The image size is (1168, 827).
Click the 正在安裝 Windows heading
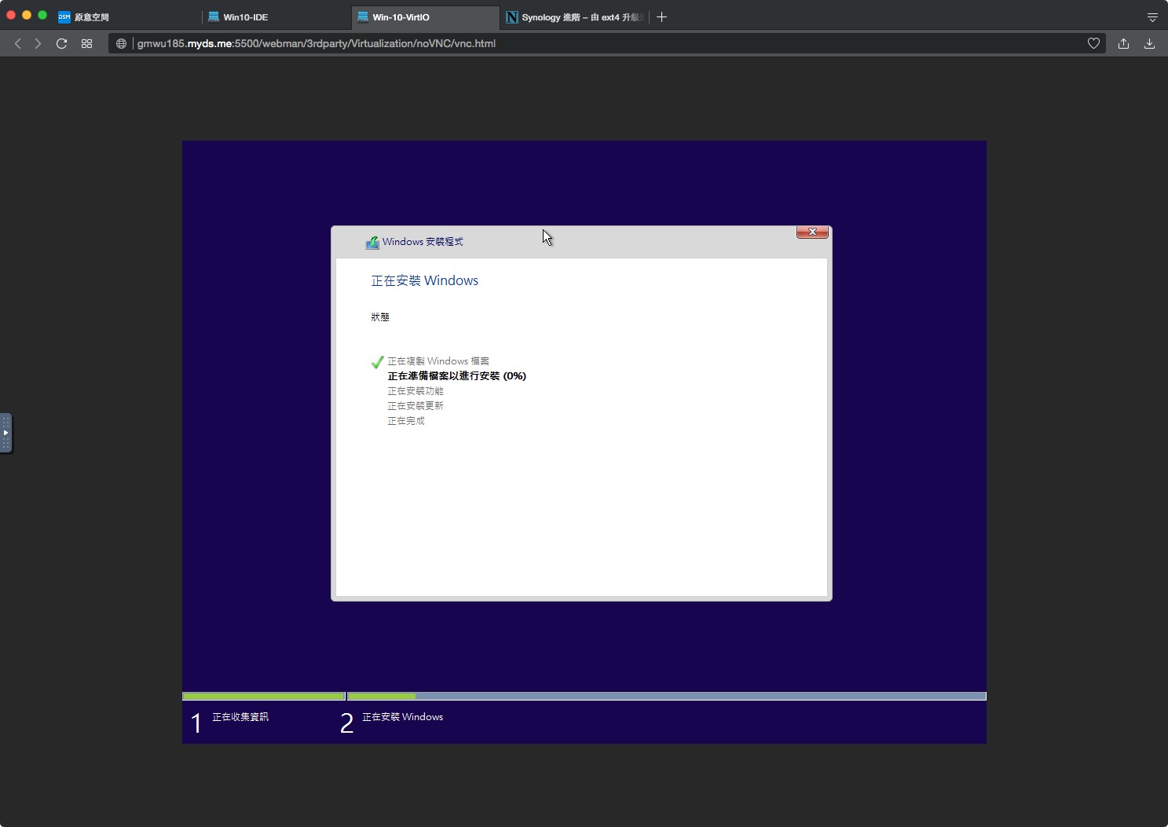tap(424, 280)
